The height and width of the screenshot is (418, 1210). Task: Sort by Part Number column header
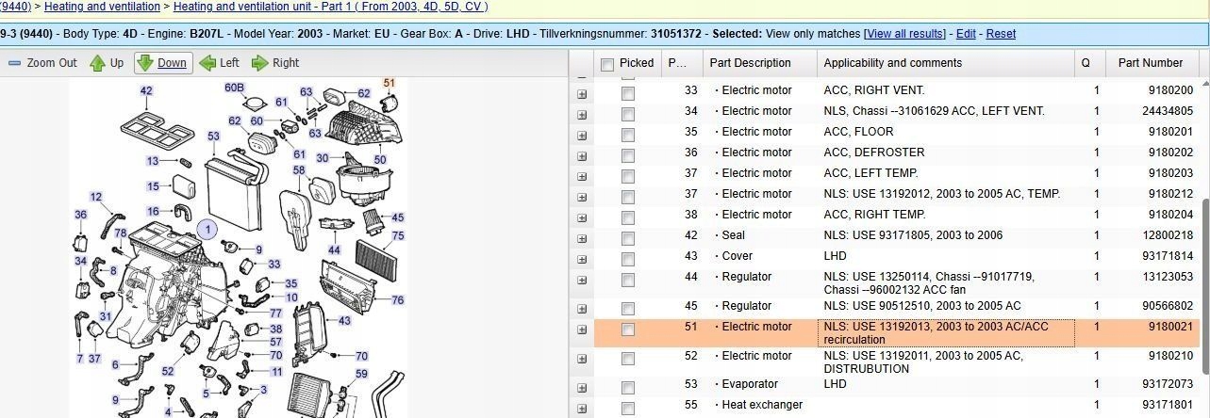(1150, 63)
